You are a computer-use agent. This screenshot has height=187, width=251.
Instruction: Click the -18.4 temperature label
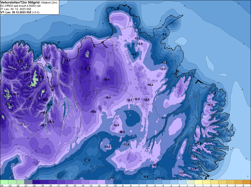coord(106,79)
